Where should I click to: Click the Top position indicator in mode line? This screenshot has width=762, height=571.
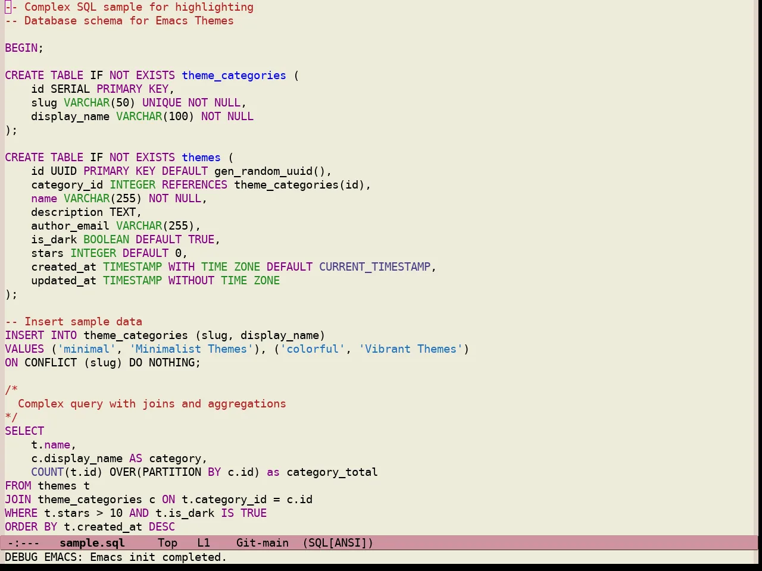(x=168, y=542)
